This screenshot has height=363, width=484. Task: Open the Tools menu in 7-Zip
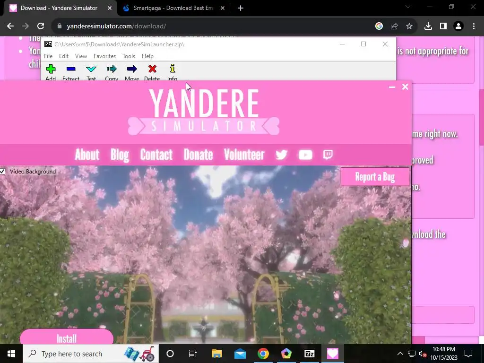[x=129, y=56]
